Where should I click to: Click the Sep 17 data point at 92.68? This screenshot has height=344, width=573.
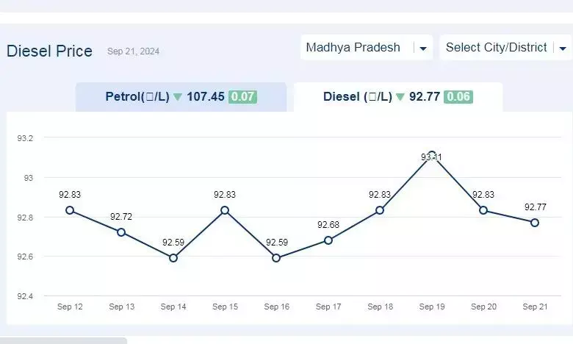coord(328,240)
